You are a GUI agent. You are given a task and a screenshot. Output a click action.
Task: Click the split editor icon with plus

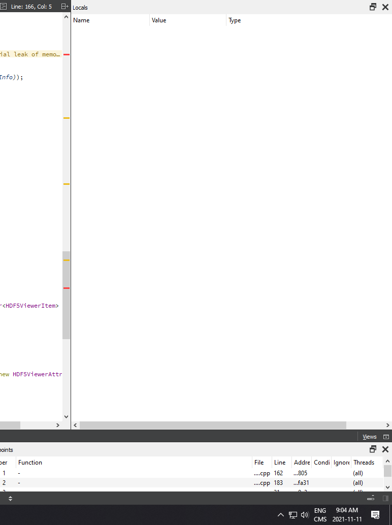(65, 7)
